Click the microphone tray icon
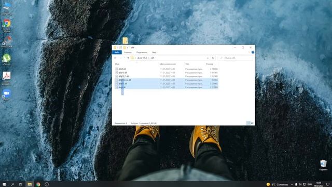 296,184
